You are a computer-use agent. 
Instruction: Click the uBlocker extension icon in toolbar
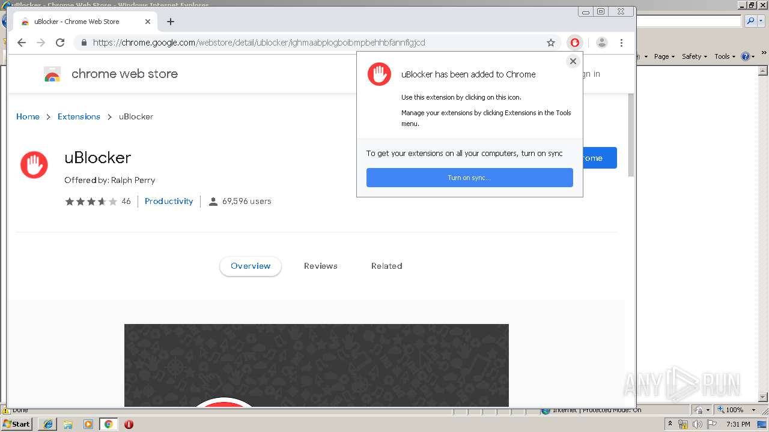[x=575, y=43]
